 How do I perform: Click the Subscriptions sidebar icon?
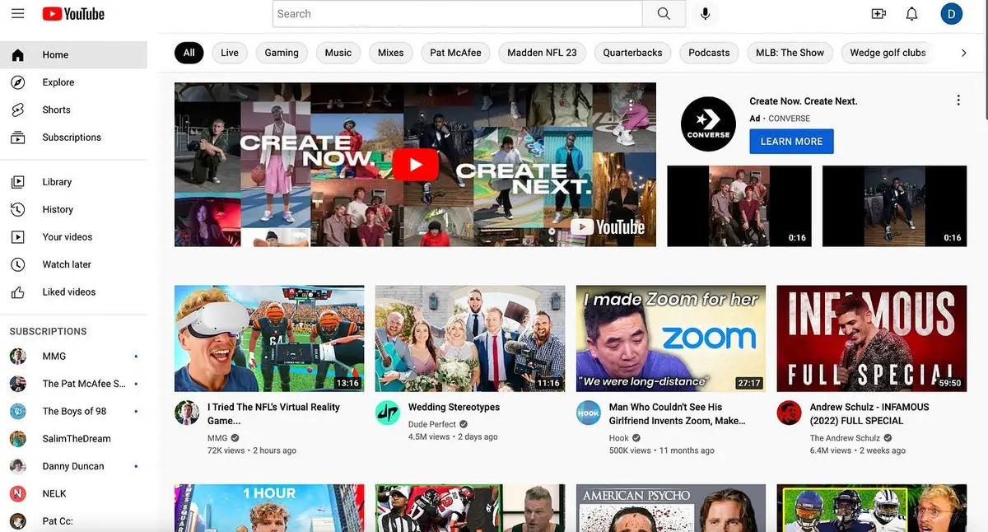(x=17, y=138)
